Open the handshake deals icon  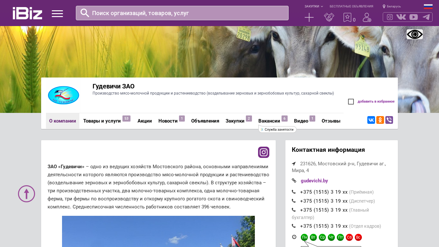point(329,17)
